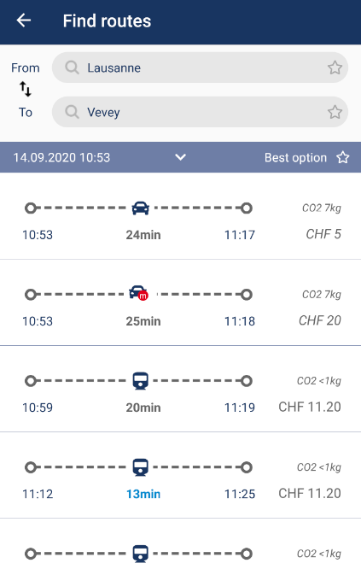Select the train icon on 13min route

pyautogui.click(x=140, y=467)
